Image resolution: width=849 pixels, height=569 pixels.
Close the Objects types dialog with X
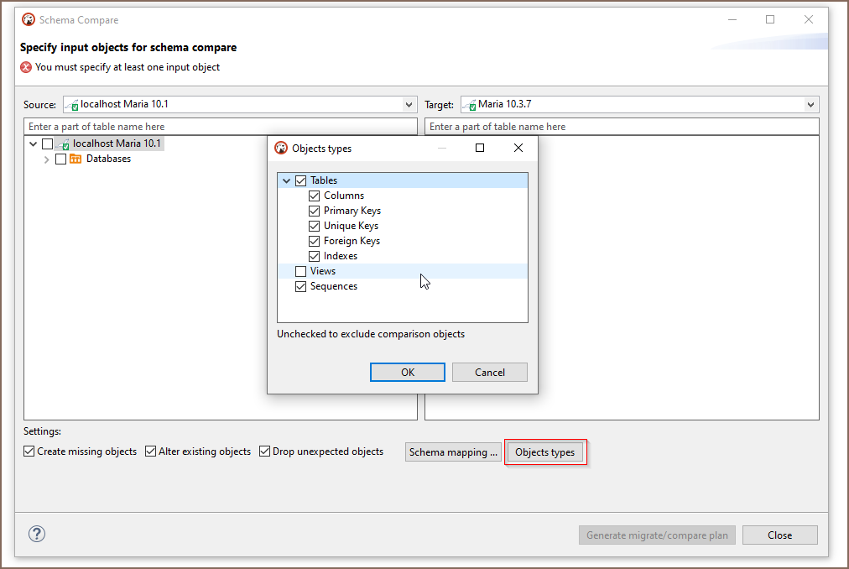point(518,148)
